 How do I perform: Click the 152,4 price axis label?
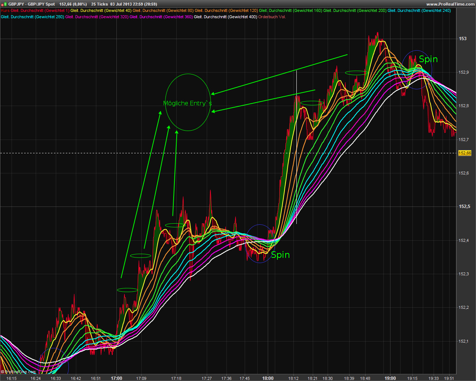pyautogui.click(x=464, y=240)
